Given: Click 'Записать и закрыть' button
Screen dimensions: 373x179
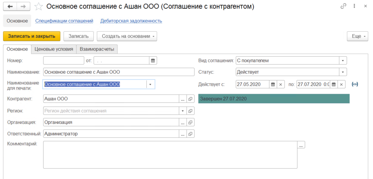Looking at the screenshot, I should click(31, 36).
